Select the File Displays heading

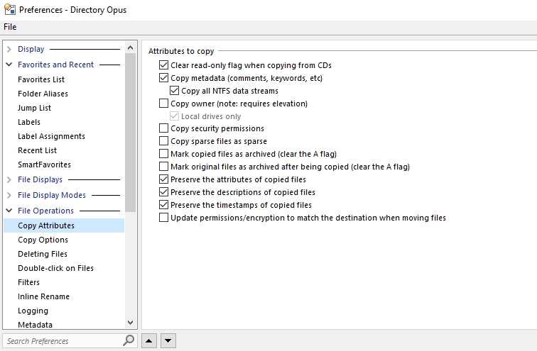pos(40,179)
